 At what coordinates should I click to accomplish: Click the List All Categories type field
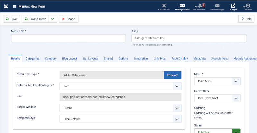[x=112, y=75]
